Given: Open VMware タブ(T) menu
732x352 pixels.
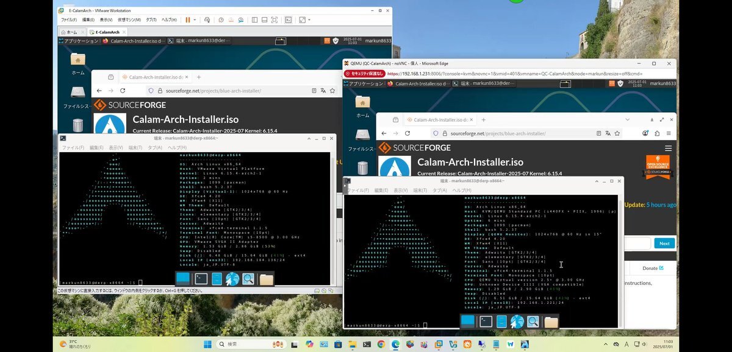Looking at the screenshot, I should [152, 20].
